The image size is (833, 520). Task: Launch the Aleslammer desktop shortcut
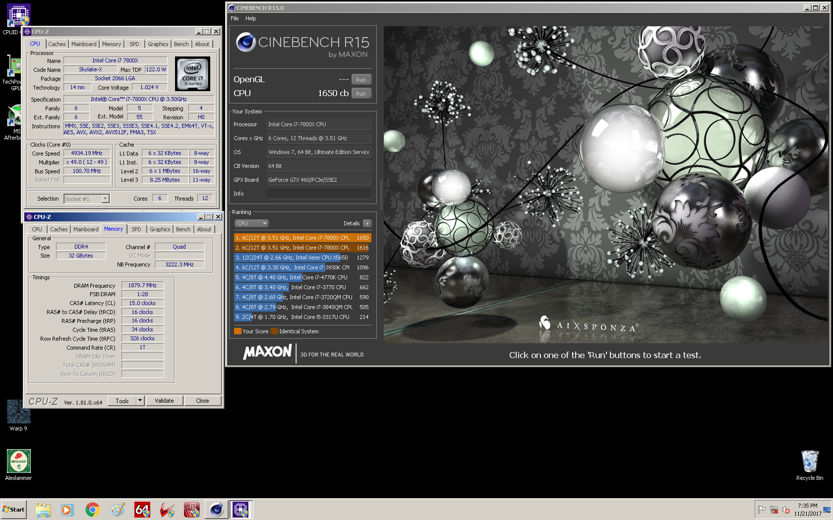tap(18, 465)
